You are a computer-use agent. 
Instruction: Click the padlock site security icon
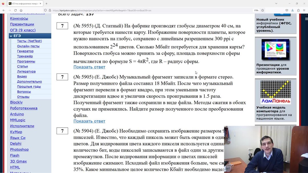50,10
